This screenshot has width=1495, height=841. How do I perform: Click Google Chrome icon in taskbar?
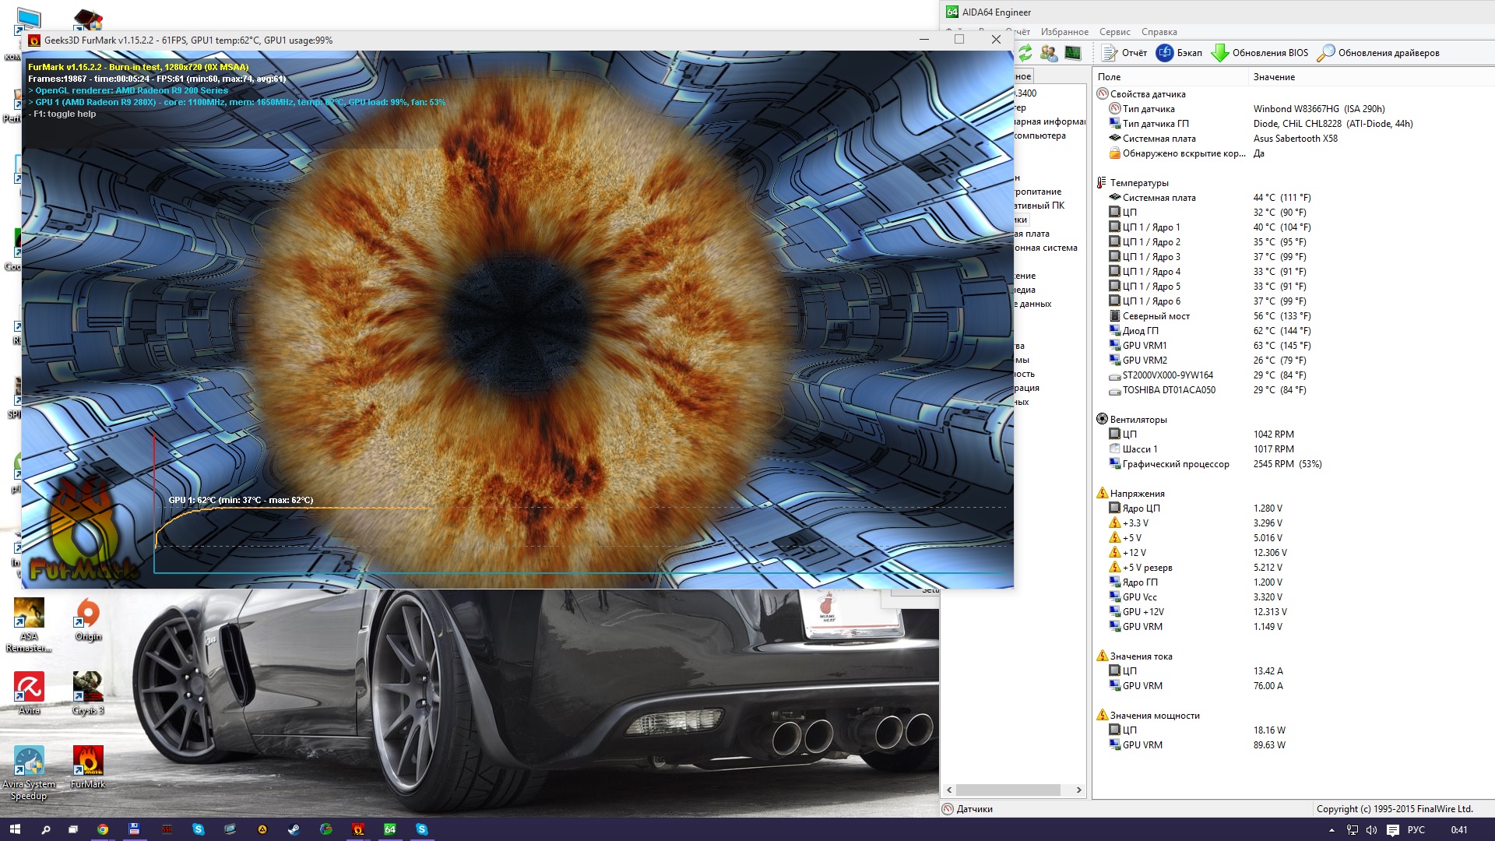[x=102, y=829]
